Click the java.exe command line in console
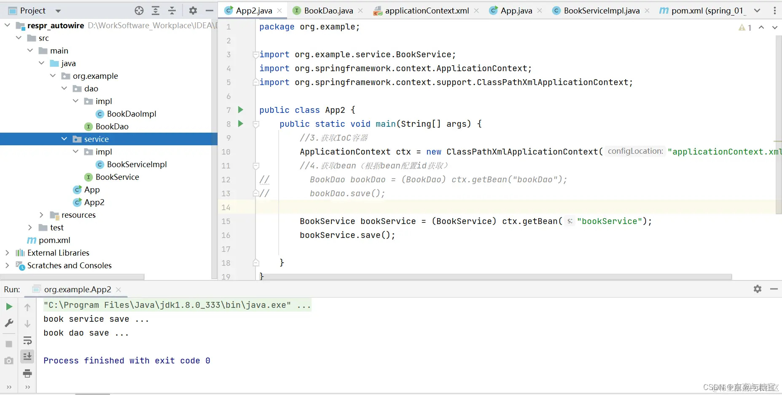 (x=177, y=305)
